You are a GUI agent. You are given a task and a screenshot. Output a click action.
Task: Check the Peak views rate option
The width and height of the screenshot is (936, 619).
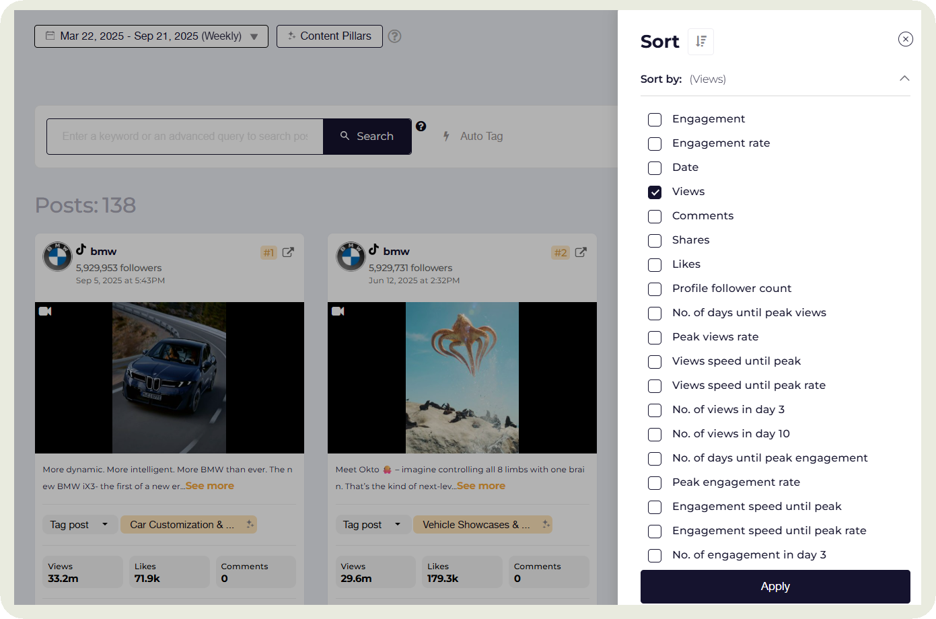click(x=655, y=338)
